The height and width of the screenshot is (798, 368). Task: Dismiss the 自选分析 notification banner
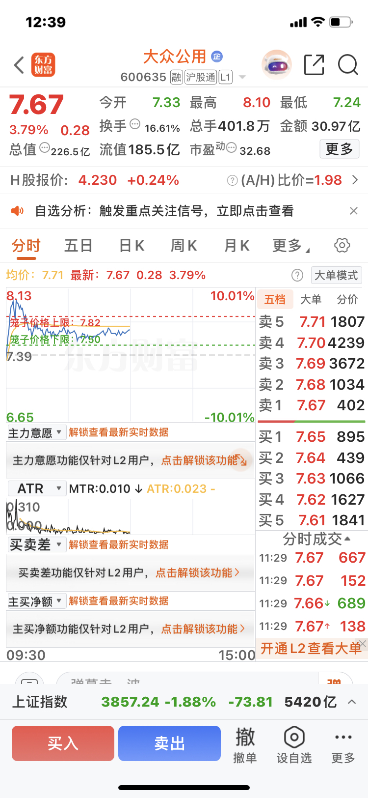click(x=354, y=211)
